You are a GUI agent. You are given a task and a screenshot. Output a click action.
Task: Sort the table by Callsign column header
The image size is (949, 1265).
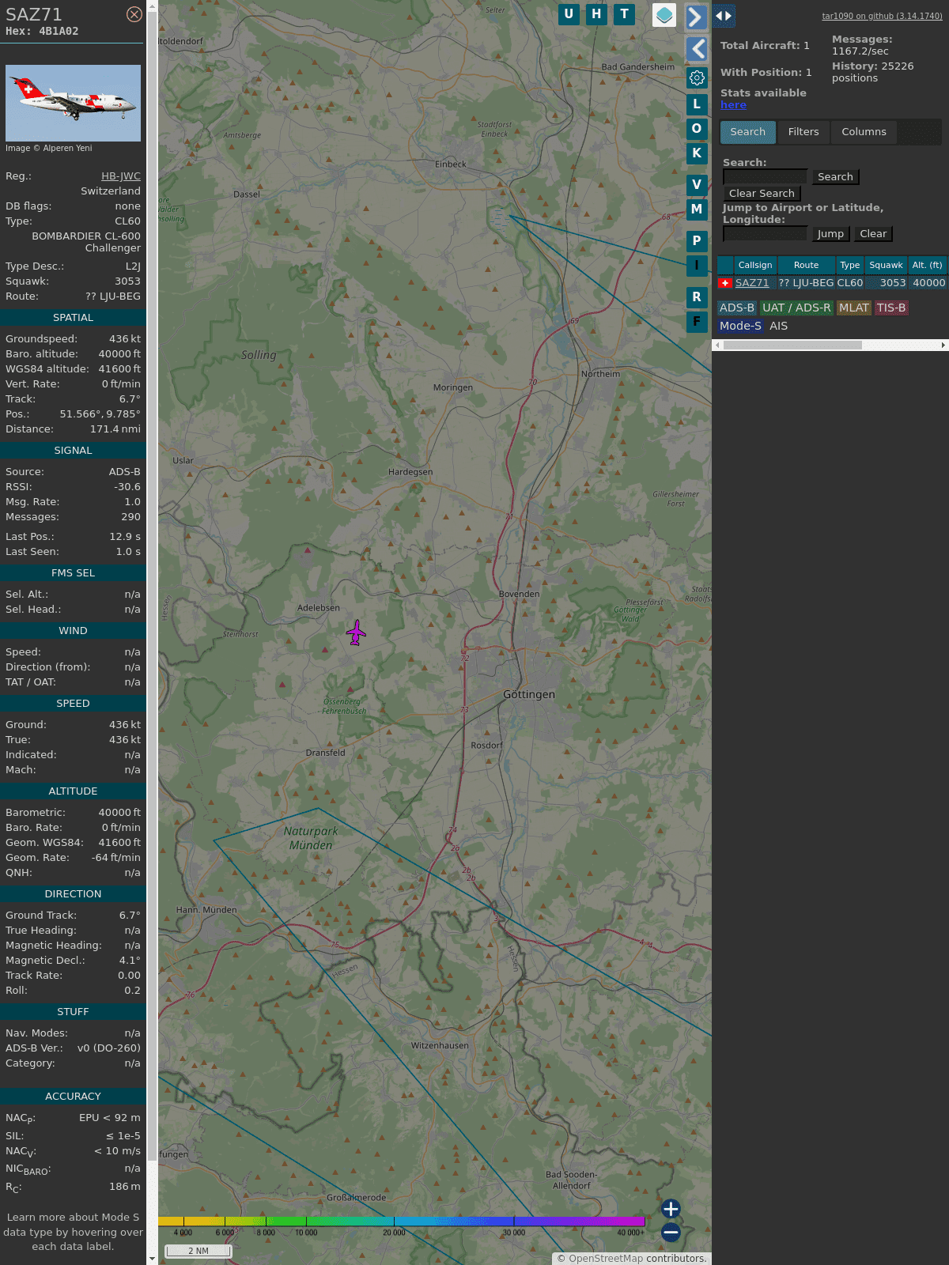[x=754, y=265]
